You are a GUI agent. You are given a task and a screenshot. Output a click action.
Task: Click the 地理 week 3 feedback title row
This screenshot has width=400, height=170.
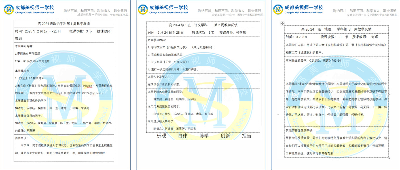click(336, 29)
